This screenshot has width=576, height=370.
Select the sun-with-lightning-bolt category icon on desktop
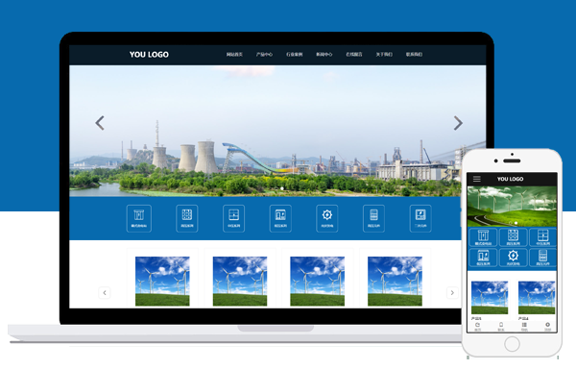coord(327,218)
